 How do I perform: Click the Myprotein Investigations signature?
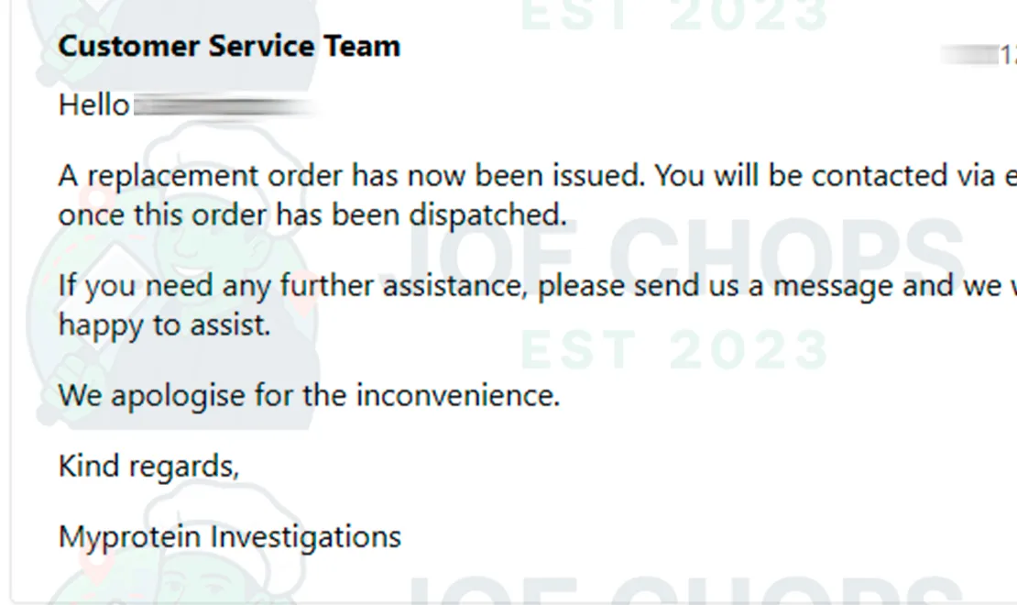pyautogui.click(x=229, y=536)
